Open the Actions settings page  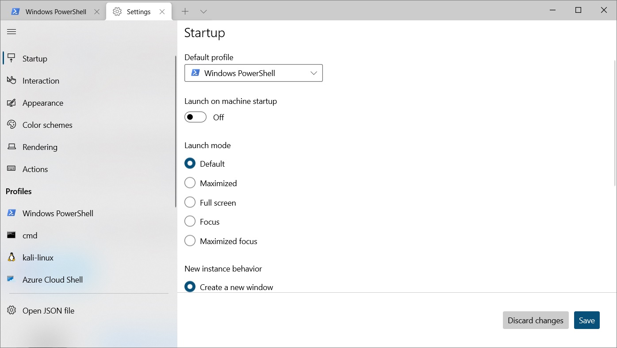tap(88, 169)
